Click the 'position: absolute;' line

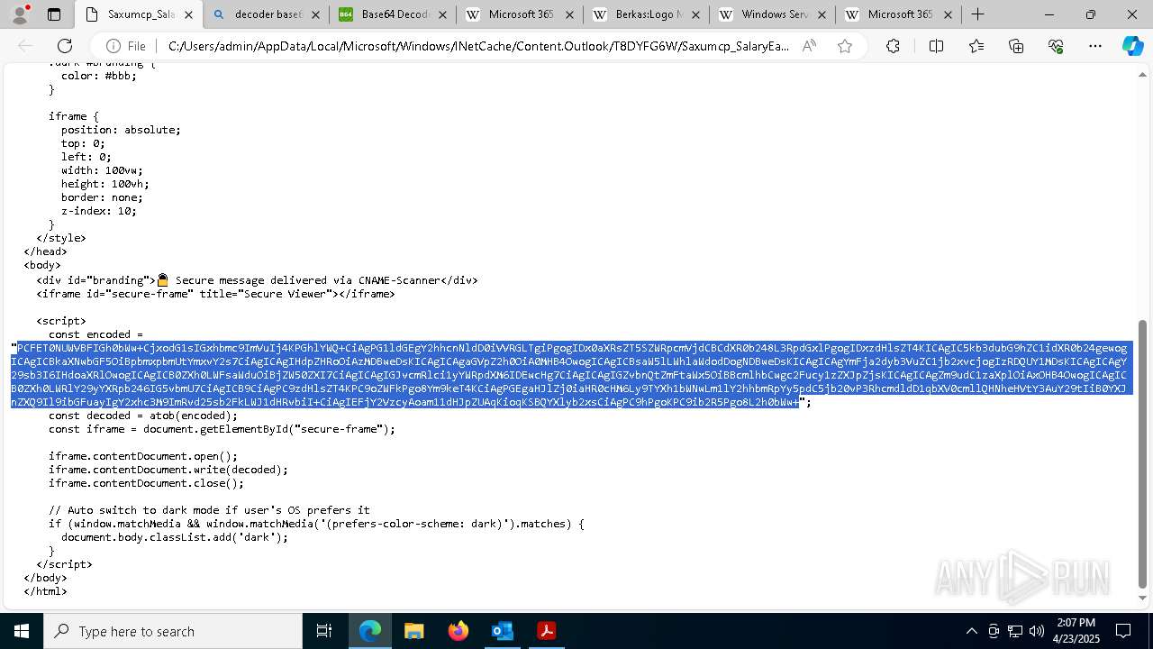(121, 130)
